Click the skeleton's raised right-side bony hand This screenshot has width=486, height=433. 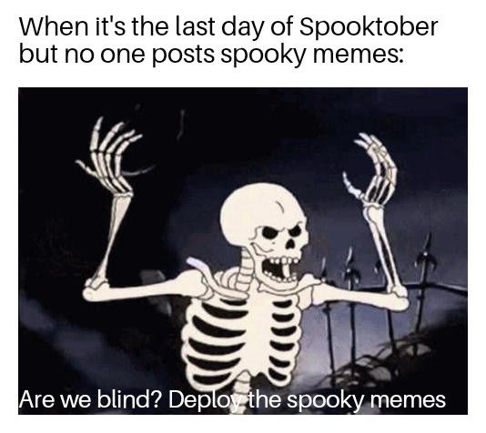tap(370, 169)
